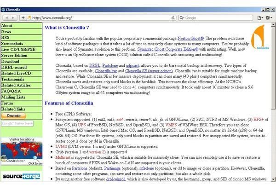Open the RSS sidebar item
This screenshot has height=185, width=276.
[x=22, y=38]
